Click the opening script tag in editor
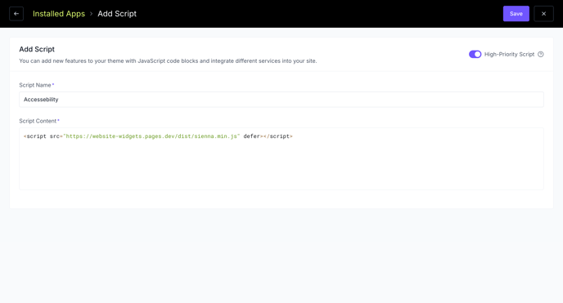The height and width of the screenshot is (303, 563). (x=35, y=136)
